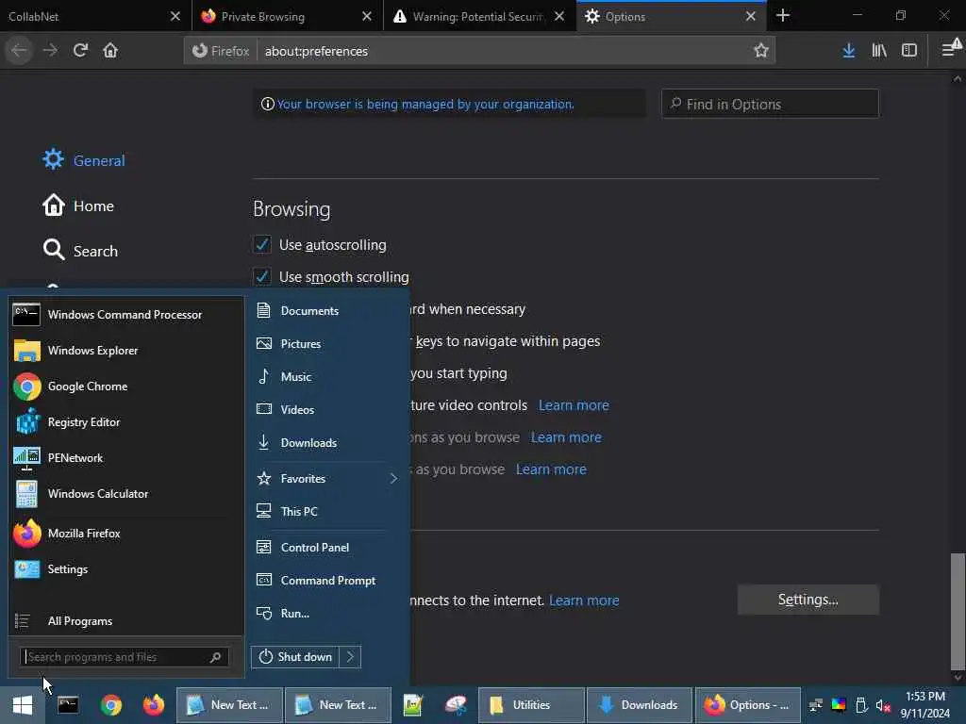Open Settings entry in start menu
Screen dimensions: 966x724
coord(125,569)
